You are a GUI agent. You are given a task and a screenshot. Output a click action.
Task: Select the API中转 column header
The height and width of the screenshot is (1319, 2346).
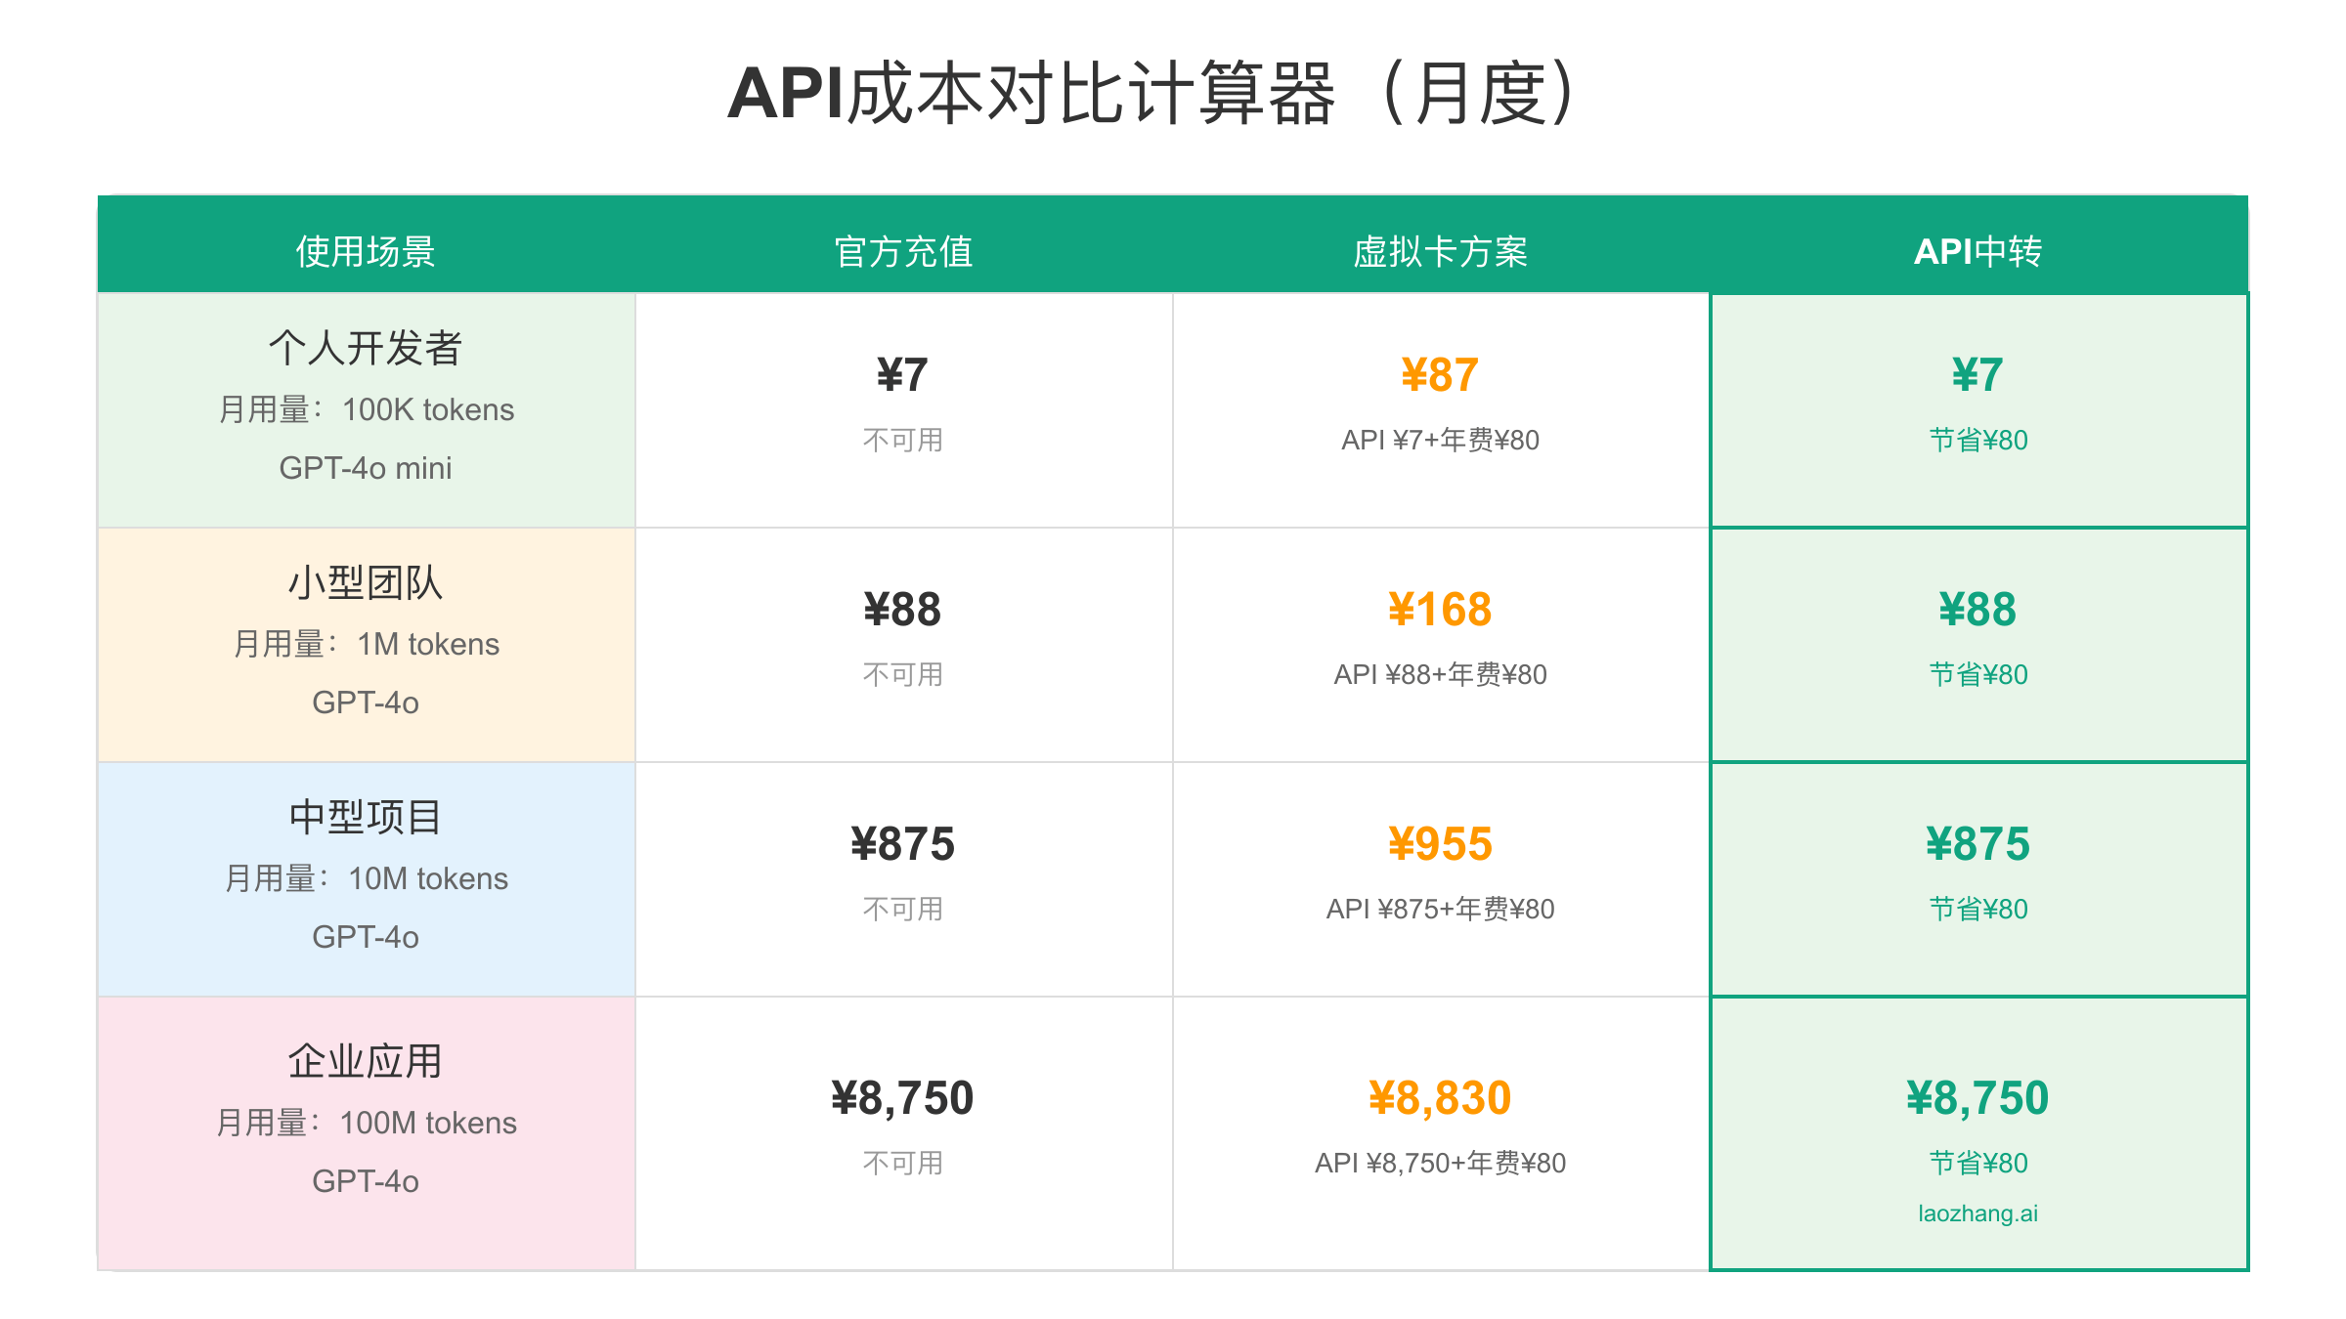[x=1977, y=251]
